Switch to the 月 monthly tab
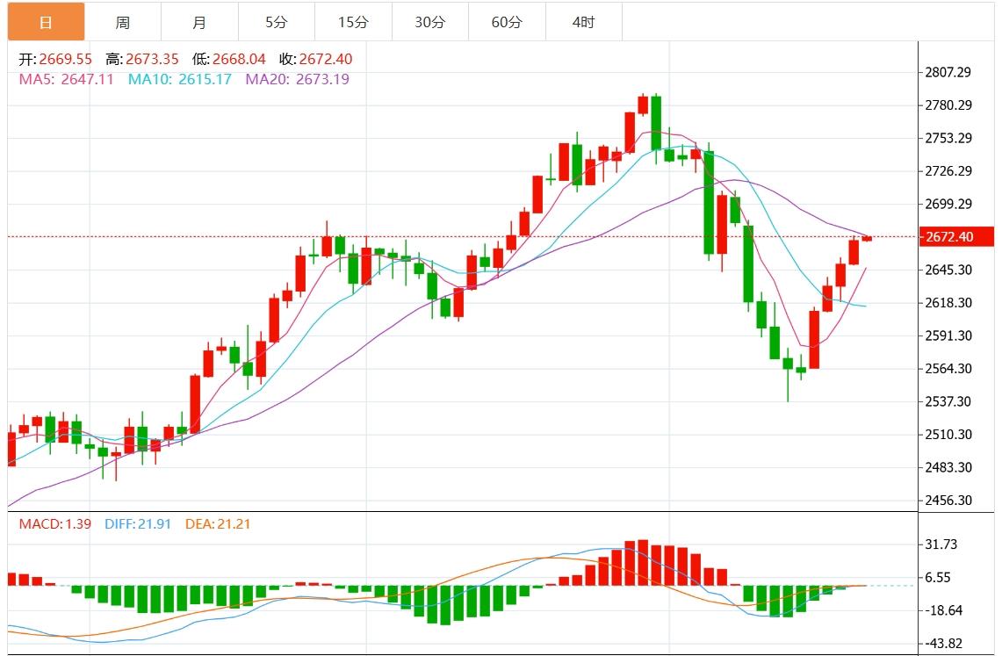This screenshot has height=656, width=1002. click(x=199, y=22)
